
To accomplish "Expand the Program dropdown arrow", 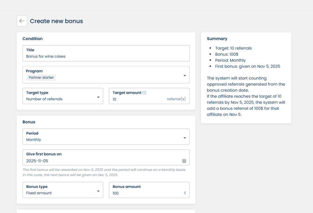I will click(x=185, y=75).
